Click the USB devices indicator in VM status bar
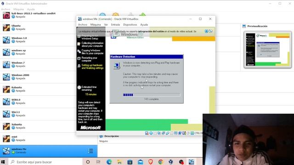The height and width of the screenshot is (165, 294). (167, 133)
